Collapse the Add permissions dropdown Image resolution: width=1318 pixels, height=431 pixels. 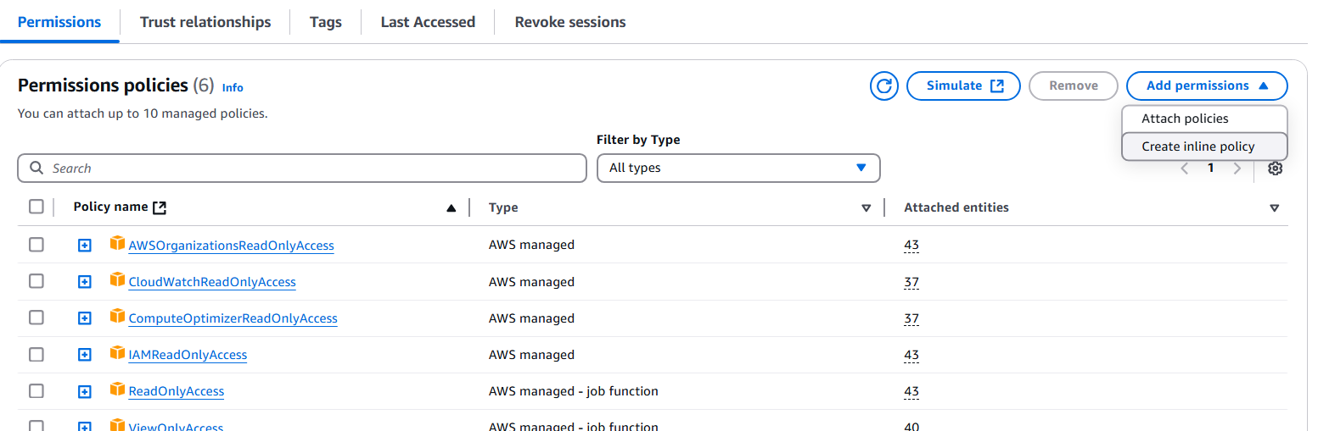[x=1206, y=86]
